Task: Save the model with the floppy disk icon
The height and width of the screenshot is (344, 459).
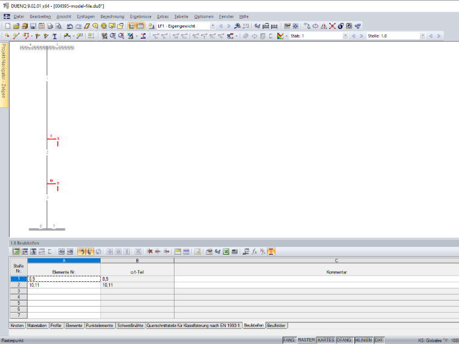Action: [33, 26]
